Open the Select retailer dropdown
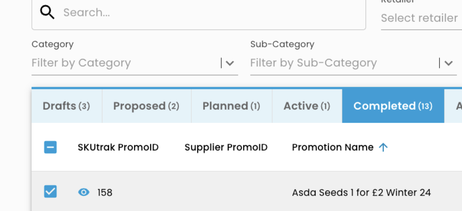The height and width of the screenshot is (211, 462). click(419, 18)
